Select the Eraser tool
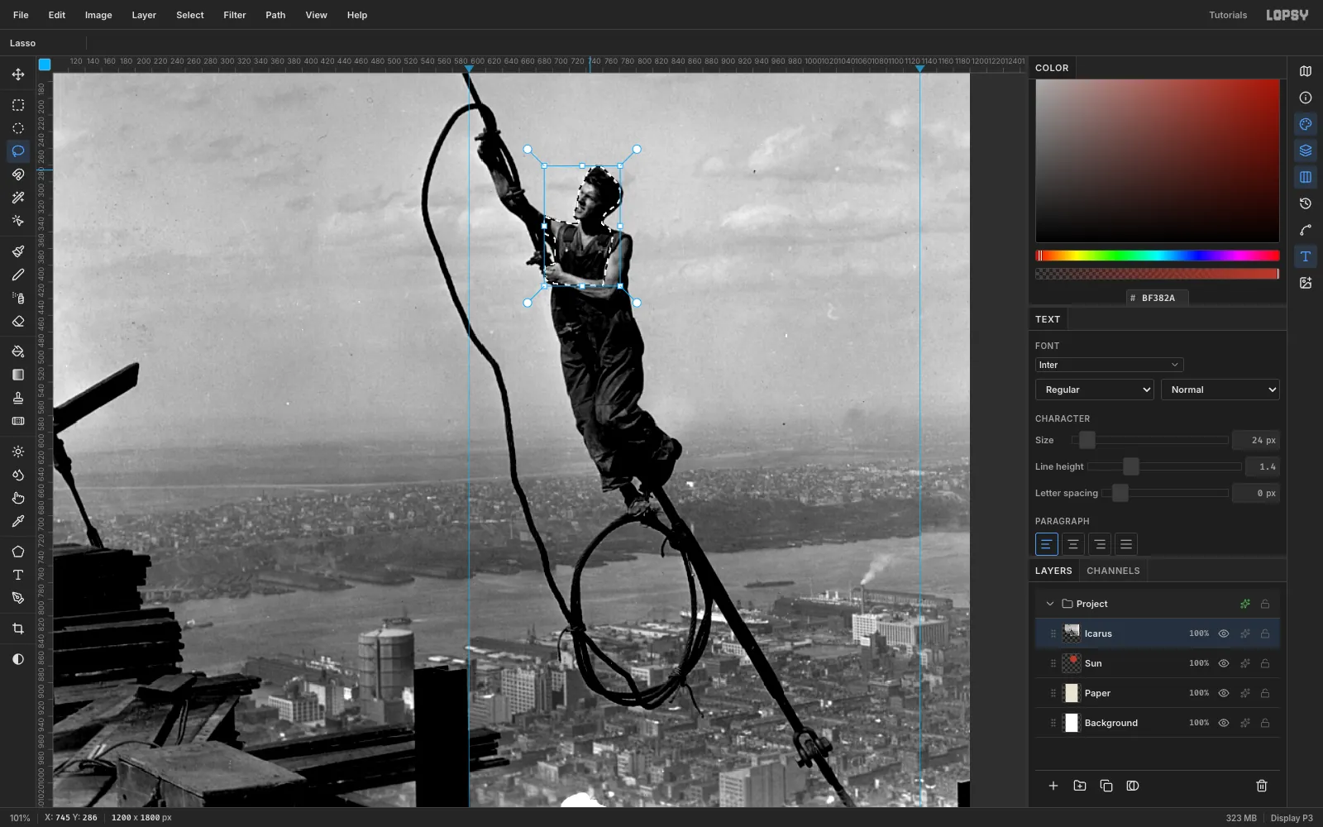The height and width of the screenshot is (827, 1323). [18, 321]
